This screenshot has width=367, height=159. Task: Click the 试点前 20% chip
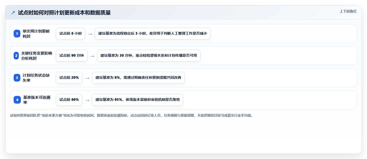coord(69,78)
